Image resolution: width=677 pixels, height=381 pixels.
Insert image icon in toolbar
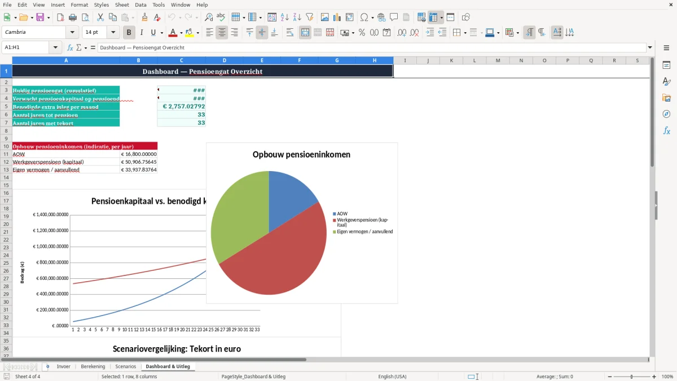click(x=324, y=17)
